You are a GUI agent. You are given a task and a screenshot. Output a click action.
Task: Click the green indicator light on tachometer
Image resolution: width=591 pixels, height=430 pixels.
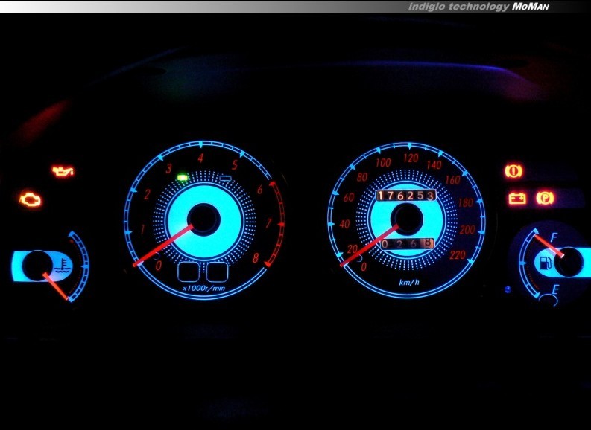tap(182, 177)
